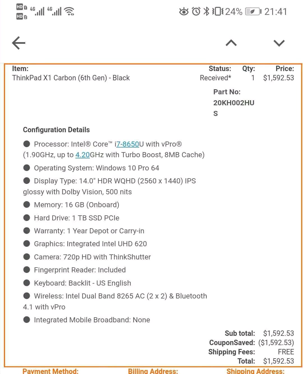Tap the vibrate mode status icon
Screen dimensions: 303x374
[x=217, y=12]
